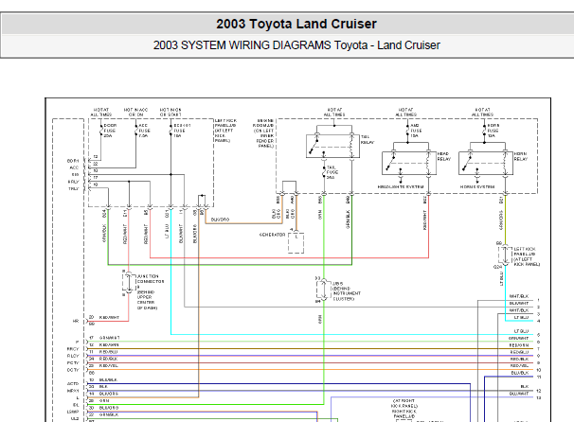
Task: Click the HRLY terminal label
Action: (x=73, y=182)
